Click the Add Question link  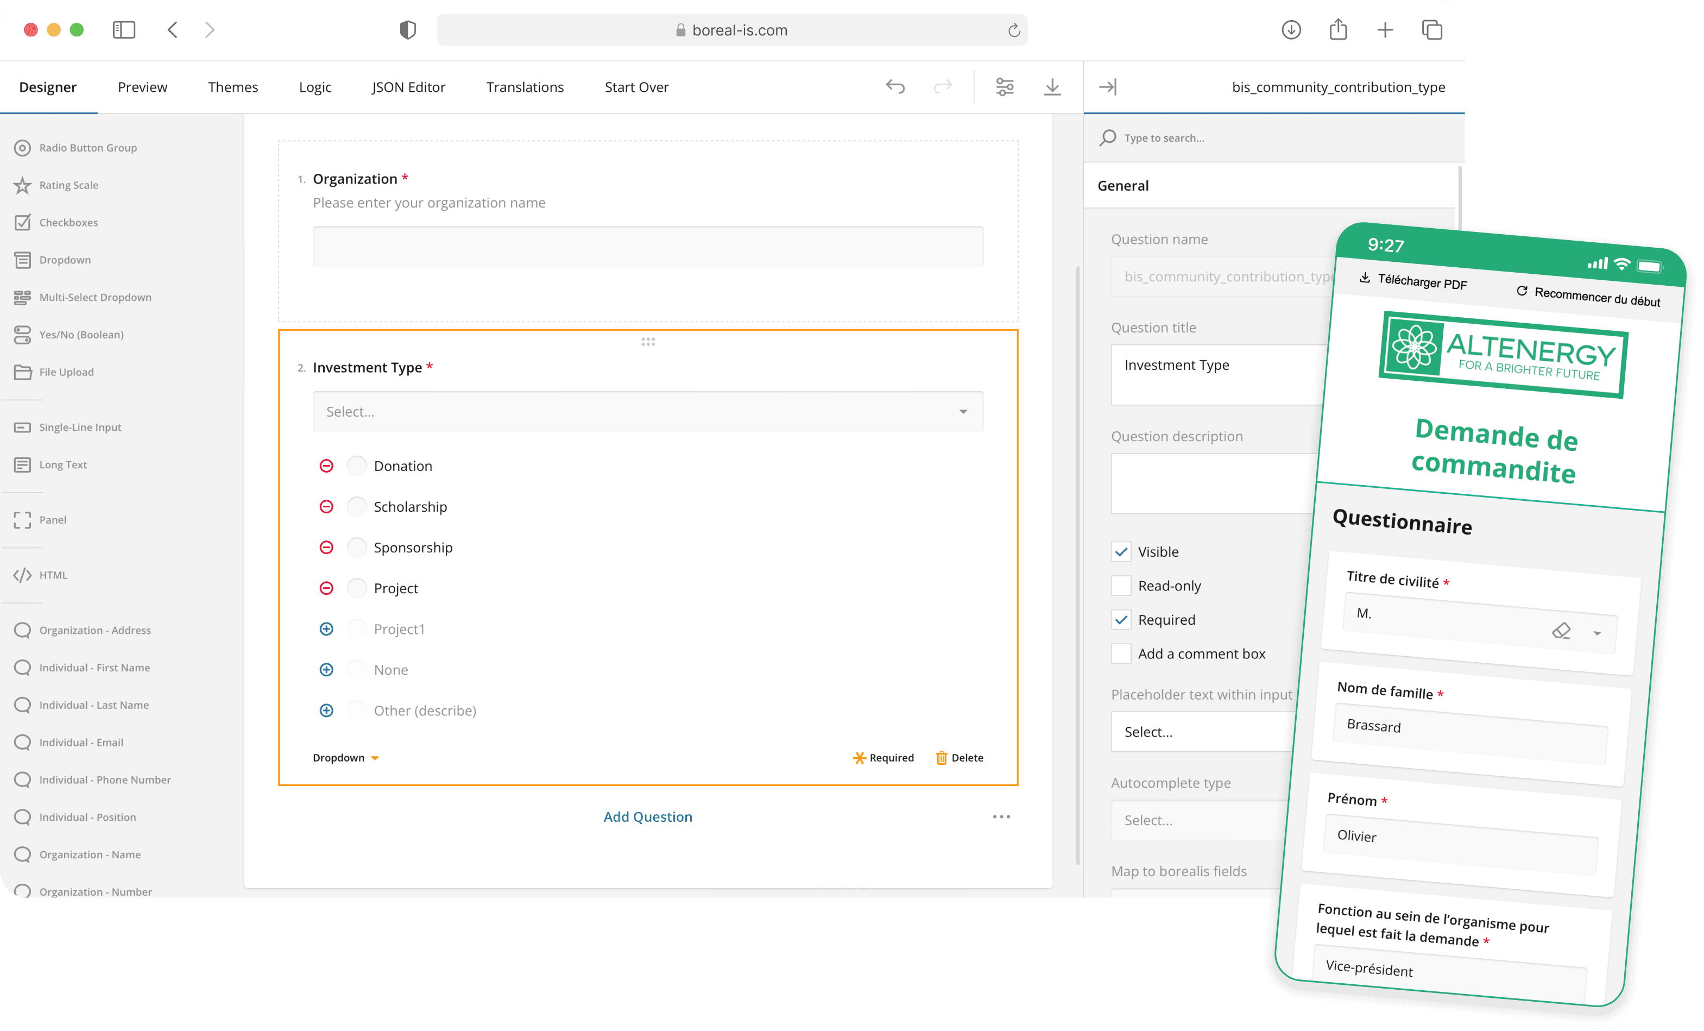[647, 816]
